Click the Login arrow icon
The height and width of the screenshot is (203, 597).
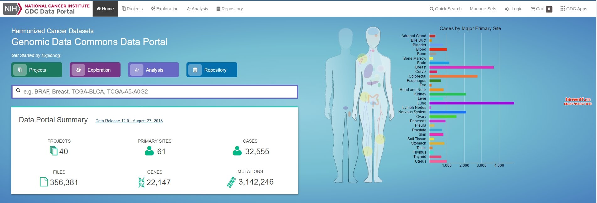point(507,9)
